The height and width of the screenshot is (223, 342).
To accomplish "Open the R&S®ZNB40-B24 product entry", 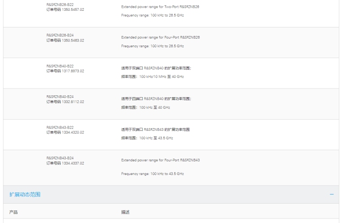I will pos(60,96).
